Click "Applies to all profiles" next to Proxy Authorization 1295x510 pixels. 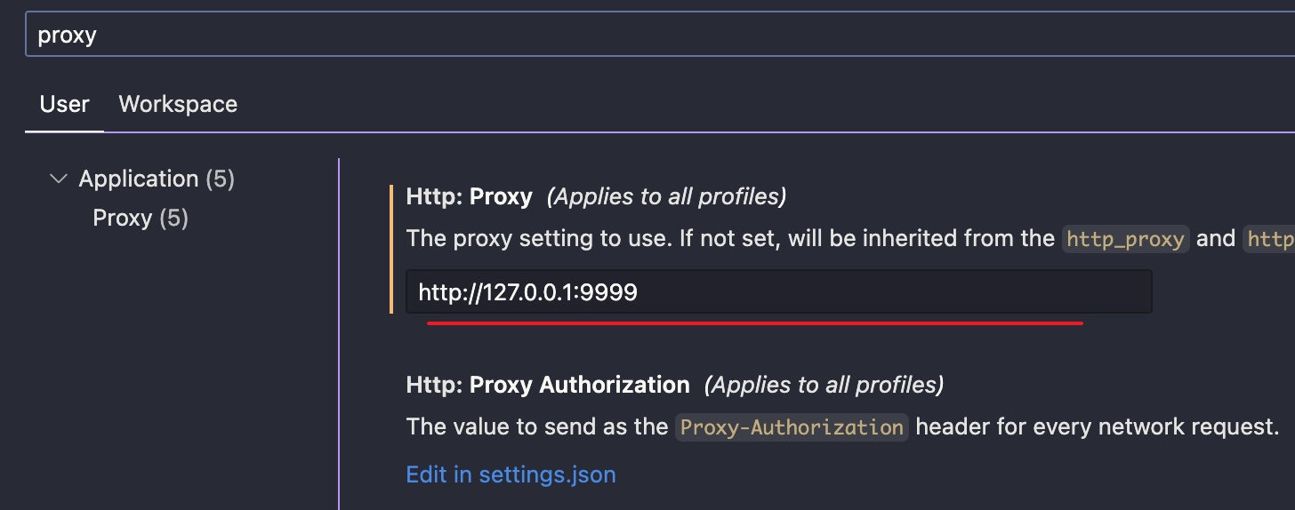click(x=824, y=385)
